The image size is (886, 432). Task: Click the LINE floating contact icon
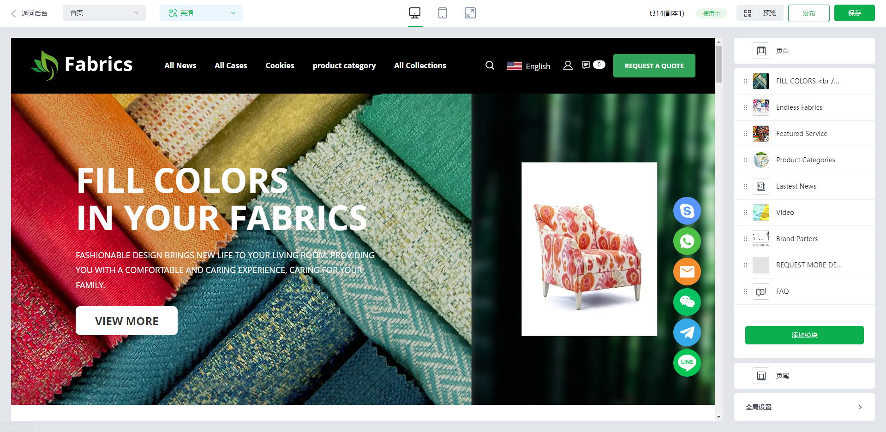click(x=687, y=363)
